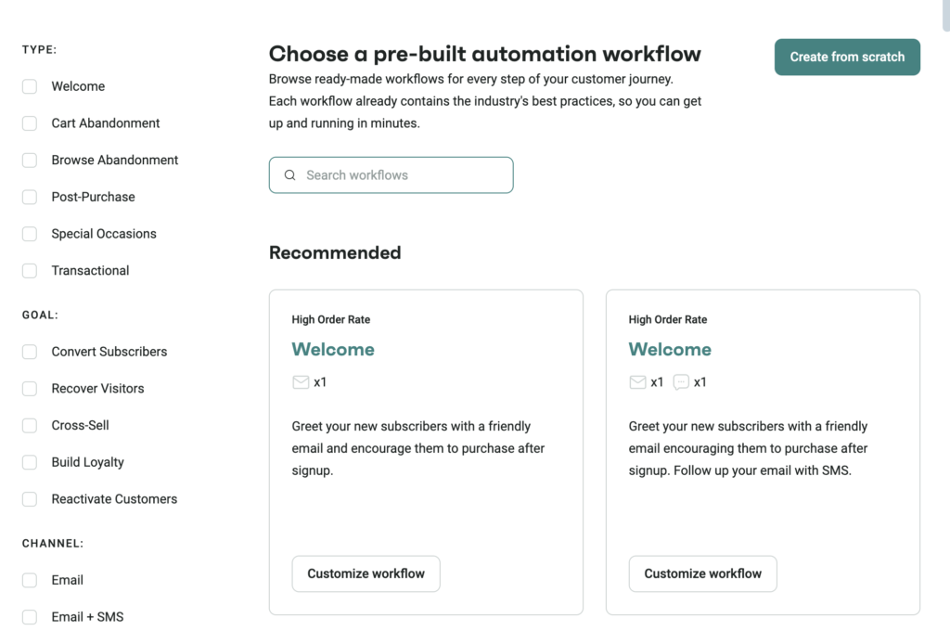This screenshot has width=950, height=631.
Task: Click the envelope icon in the email-only Welcome card
Action: tap(301, 382)
